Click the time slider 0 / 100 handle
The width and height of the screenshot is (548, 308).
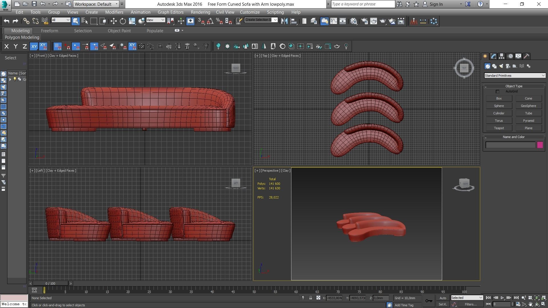coord(50,283)
